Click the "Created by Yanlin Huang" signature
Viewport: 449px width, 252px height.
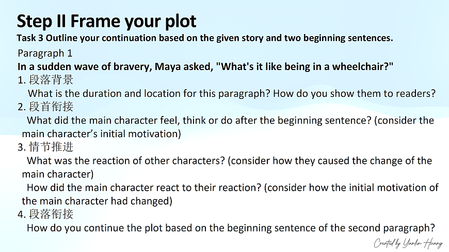click(408, 243)
